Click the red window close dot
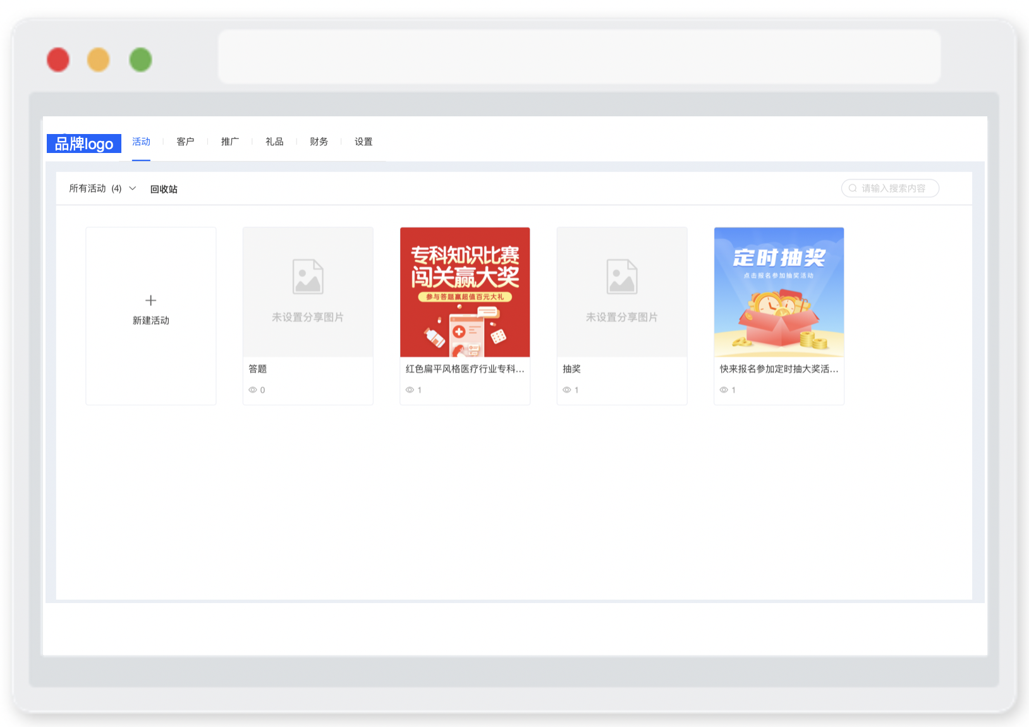Image resolution: width=1029 pixels, height=727 pixels. [x=58, y=60]
